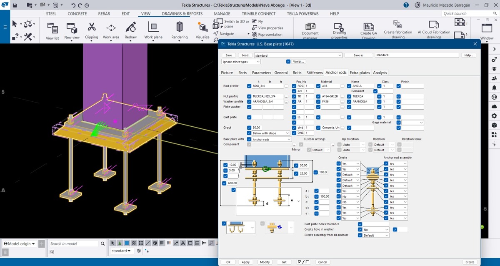This screenshot has height=266, width=500.
Task: Click the Work area icon
Action: tap(111, 28)
